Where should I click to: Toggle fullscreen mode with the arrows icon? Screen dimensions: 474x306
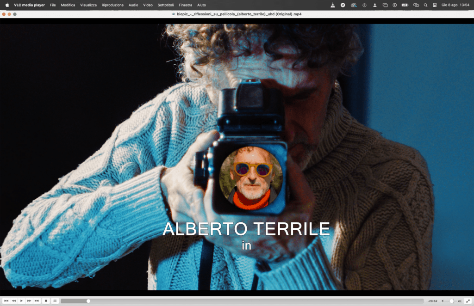(x=468, y=301)
